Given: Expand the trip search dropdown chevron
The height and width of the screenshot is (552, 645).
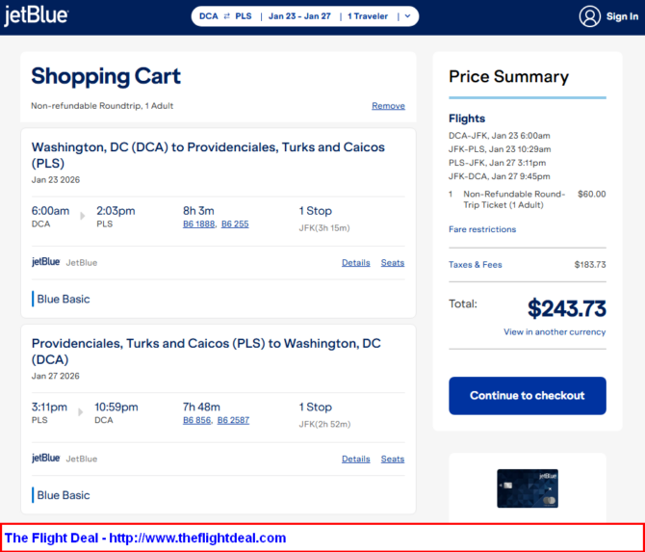Looking at the screenshot, I should (x=407, y=16).
